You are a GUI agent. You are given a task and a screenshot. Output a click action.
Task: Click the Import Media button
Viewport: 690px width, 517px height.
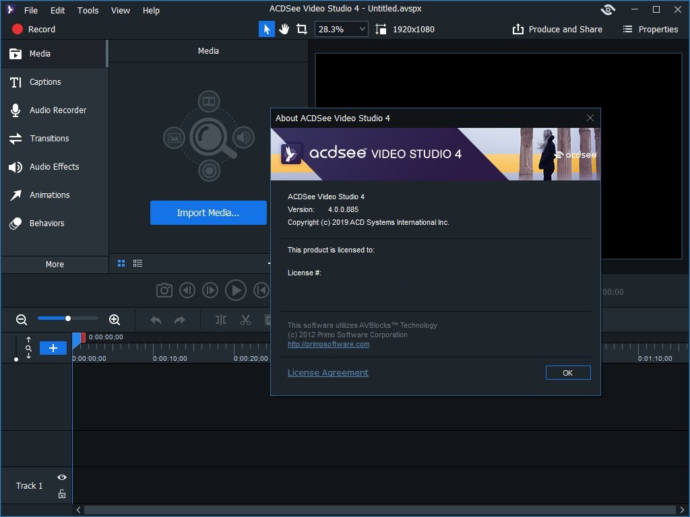pyautogui.click(x=208, y=213)
